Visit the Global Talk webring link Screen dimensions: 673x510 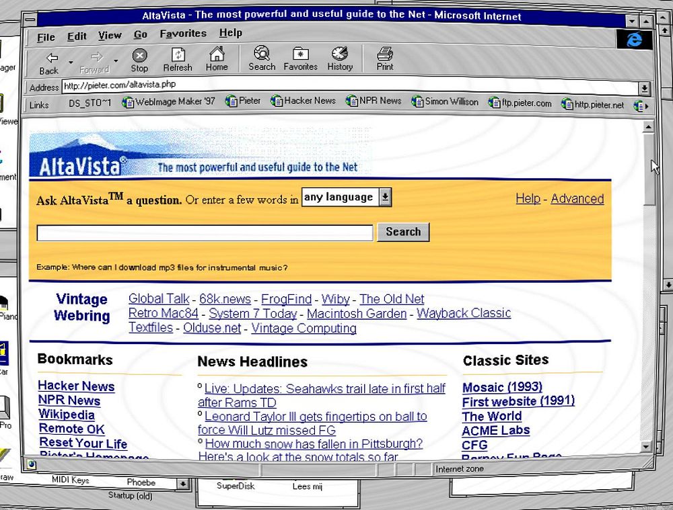click(x=159, y=299)
